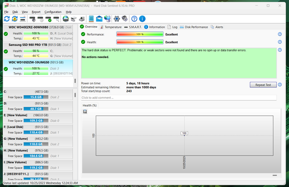Open the Disk menu
Image resolution: width=289 pixels, height=187 pixels.
[15, 12]
